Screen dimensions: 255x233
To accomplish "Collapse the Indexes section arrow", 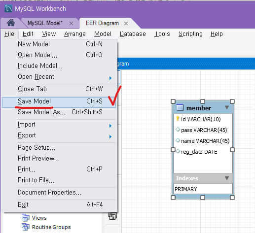I will (227, 178).
